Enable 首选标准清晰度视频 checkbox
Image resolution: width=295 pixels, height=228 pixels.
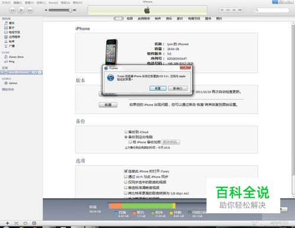(x=126, y=187)
